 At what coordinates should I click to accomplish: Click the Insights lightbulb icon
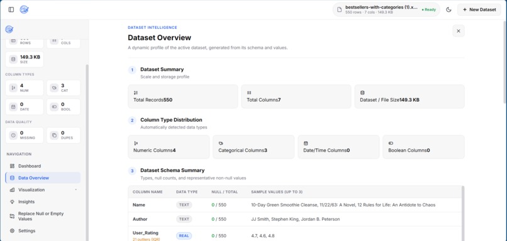(13, 201)
